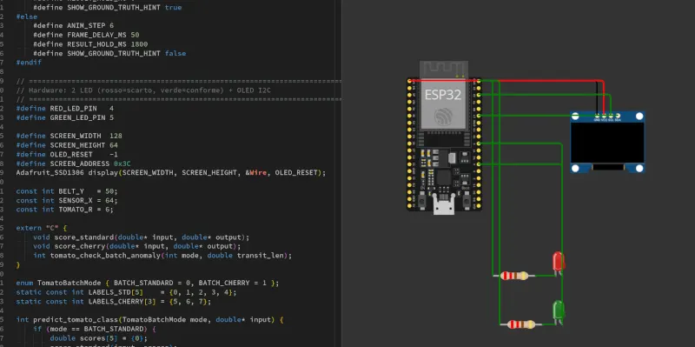Click the Adafruit_SSD1306 display declaration line
This screenshot has width=695, height=347.
170,172
